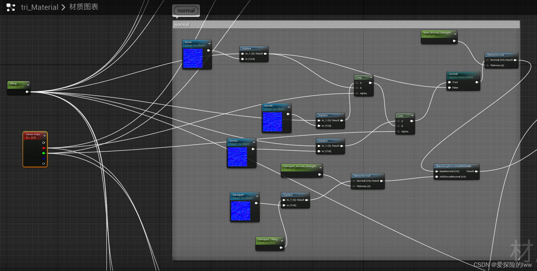The width and height of the screenshot is (537, 271).
Task: Click In (T2d) pin of triplane fed by Norm
Action: 243,59
